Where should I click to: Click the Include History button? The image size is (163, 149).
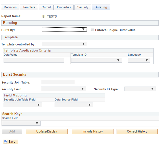93,131
